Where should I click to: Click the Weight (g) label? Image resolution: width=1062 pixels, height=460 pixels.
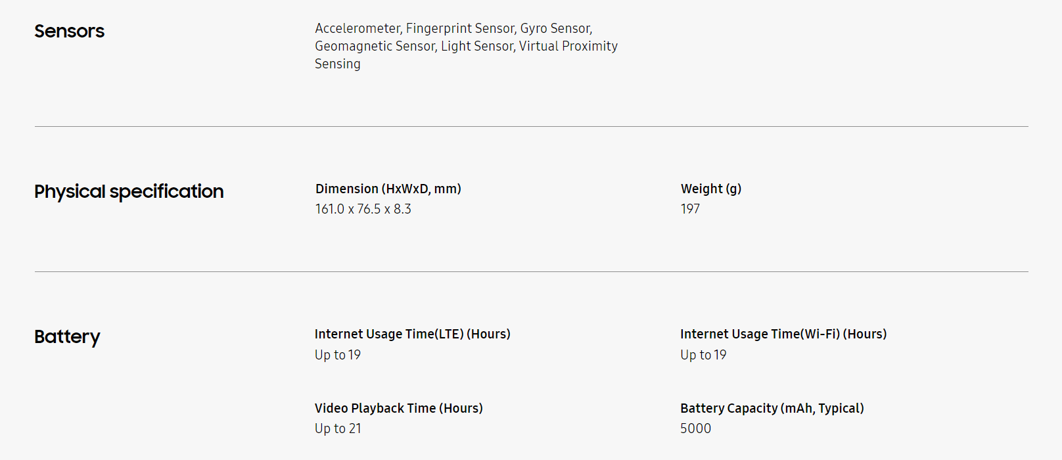[710, 189]
